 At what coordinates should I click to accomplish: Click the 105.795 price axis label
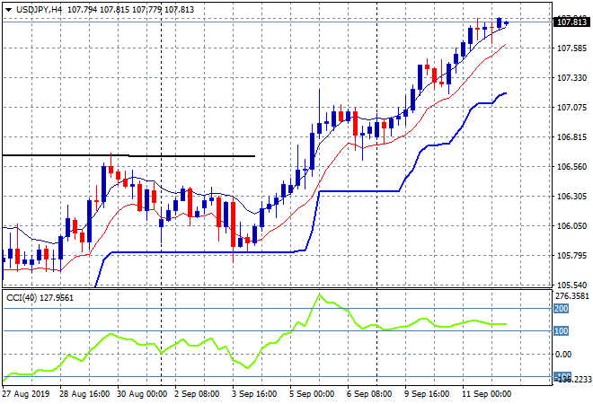pos(571,256)
